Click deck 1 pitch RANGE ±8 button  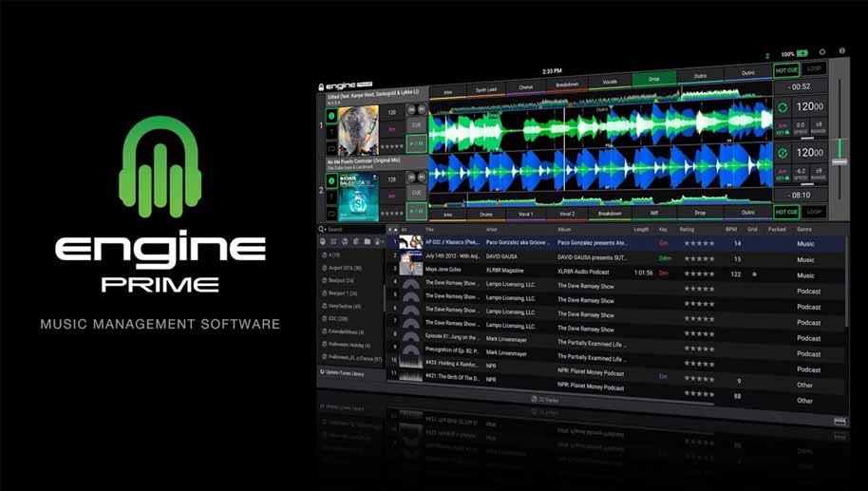pyautogui.click(x=819, y=128)
